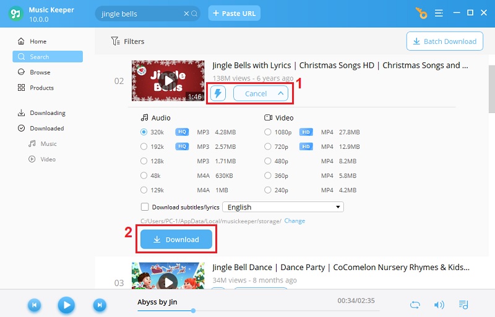
Task: Open the English subtitle language dropdown
Action: click(282, 208)
